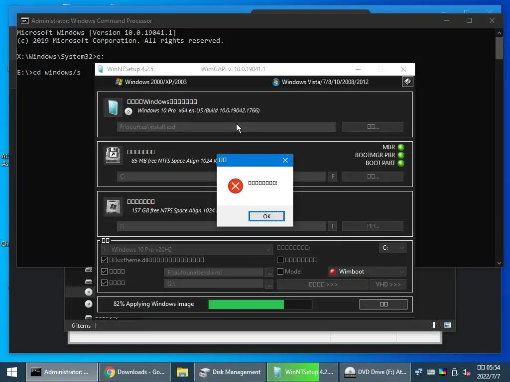Close the error message dialog
Screen dimensions: 510x382
285,160
